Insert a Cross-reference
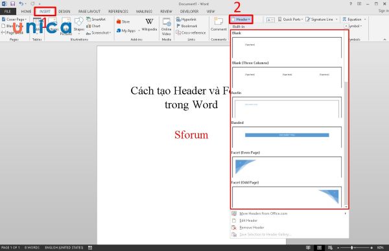389x251 pixels. [191, 32]
